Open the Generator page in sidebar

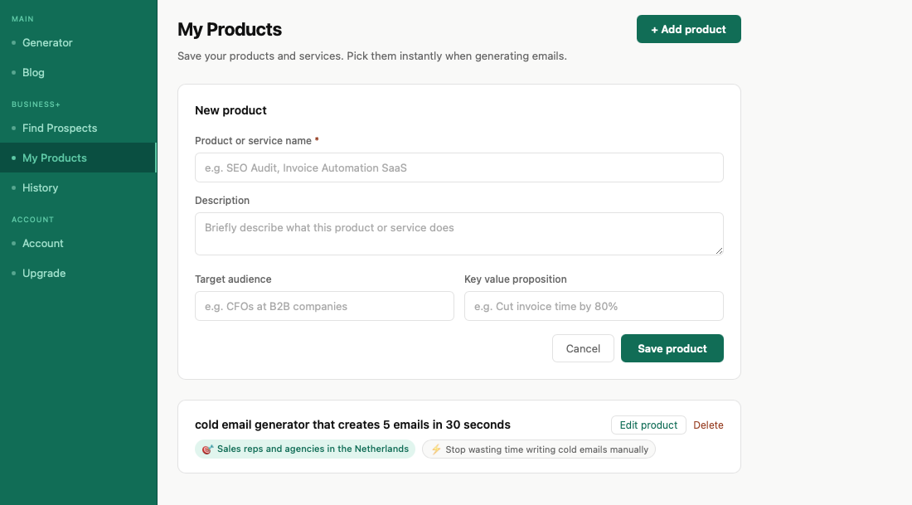(x=47, y=42)
